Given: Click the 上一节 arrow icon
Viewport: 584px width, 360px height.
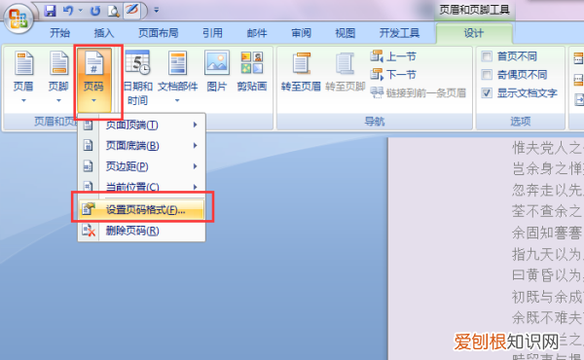Looking at the screenshot, I should pos(377,56).
